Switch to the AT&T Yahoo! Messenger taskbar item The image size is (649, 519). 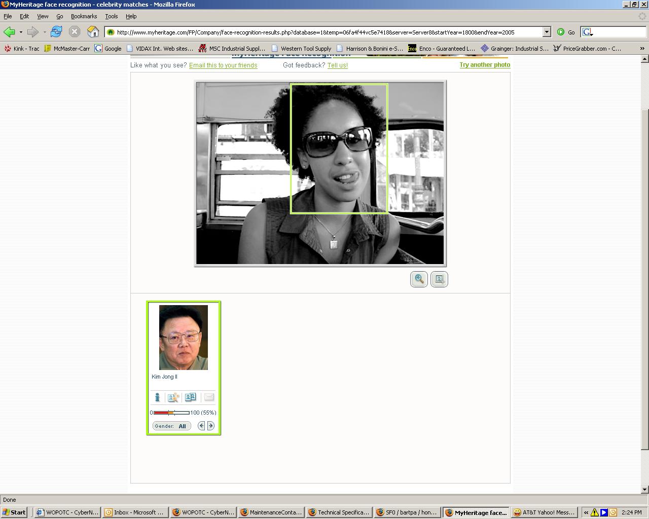pyautogui.click(x=544, y=512)
